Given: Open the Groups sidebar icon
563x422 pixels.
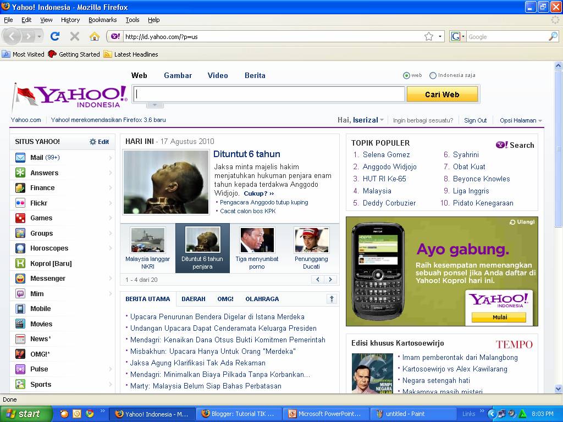Looking at the screenshot, I should tap(20, 233).
